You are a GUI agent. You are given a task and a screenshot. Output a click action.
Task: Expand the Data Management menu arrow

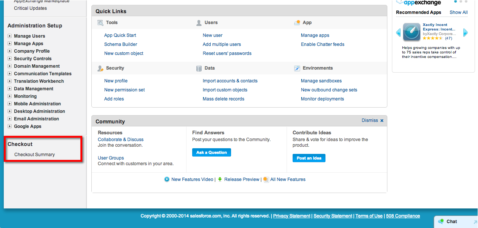point(10,89)
